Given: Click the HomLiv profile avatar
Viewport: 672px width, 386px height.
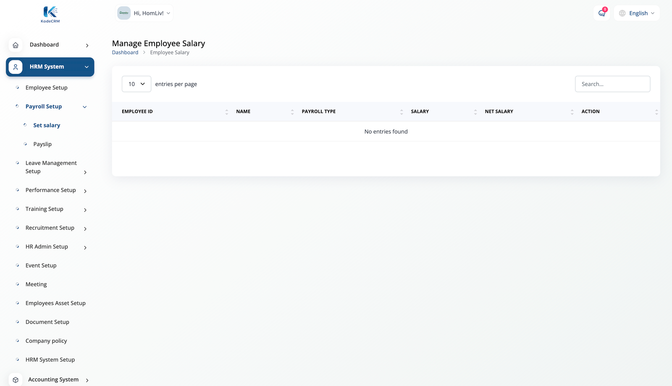Looking at the screenshot, I should pos(124,13).
